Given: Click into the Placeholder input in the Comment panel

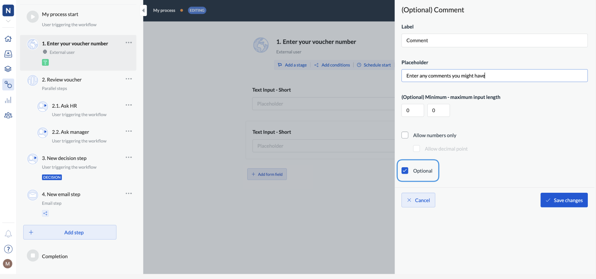Looking at the screenshot, I should coord(494,76).
